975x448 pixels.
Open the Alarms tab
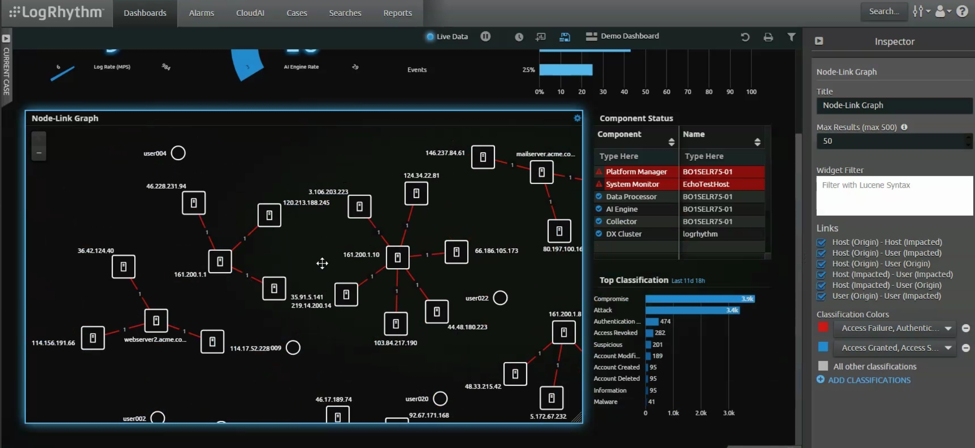pyautogui.click(x=201, y=13)
